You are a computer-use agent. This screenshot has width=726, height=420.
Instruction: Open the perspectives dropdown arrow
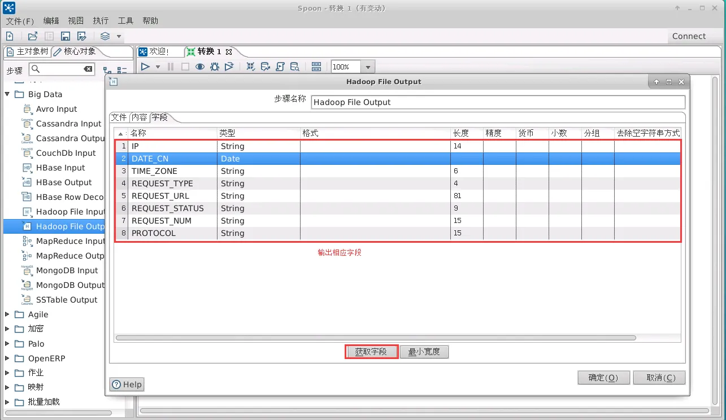pyautogui.click(x=119, y=37)
